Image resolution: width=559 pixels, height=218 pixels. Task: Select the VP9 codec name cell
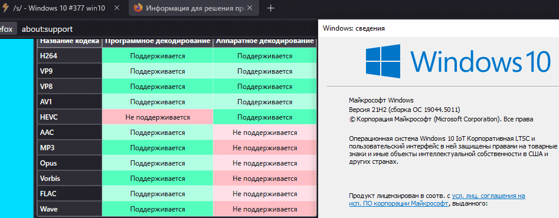coord(70,71)
